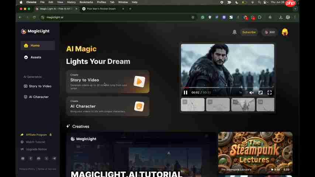The image size is (315, 177).
Task: Open the Apple menu
Action: pos(21,2)
